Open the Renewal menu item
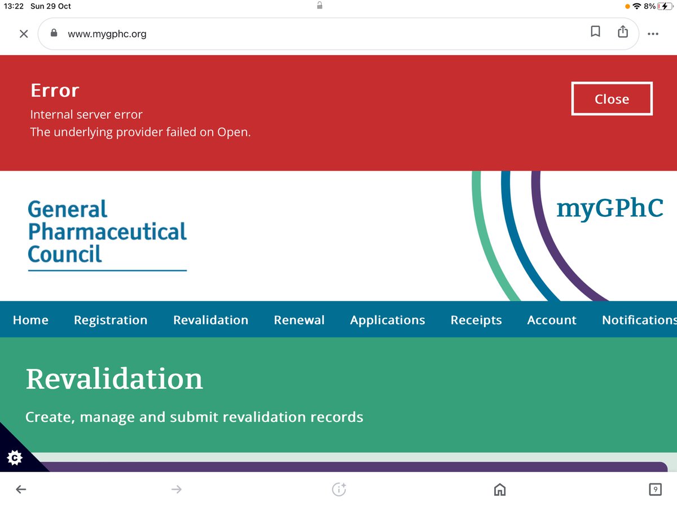The height and width of the screenshot is (507, 677). tap(299, 320)
